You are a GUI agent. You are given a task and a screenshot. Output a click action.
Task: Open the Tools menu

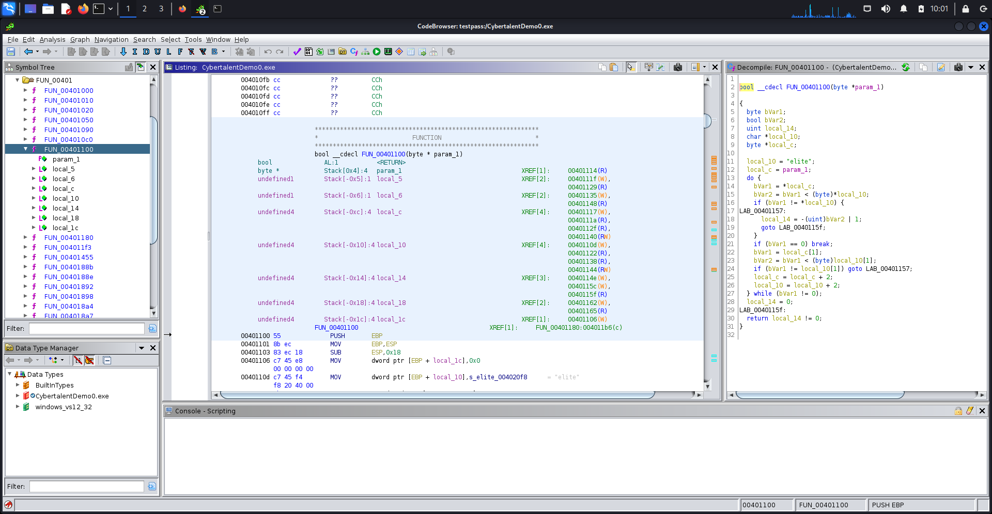click(193, 39)
